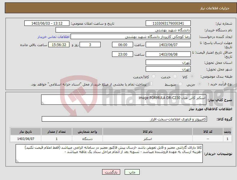This screenshot has height=180, width=237.
Task: Select the کالا/خدمت radio button
Action: [153, 76]
